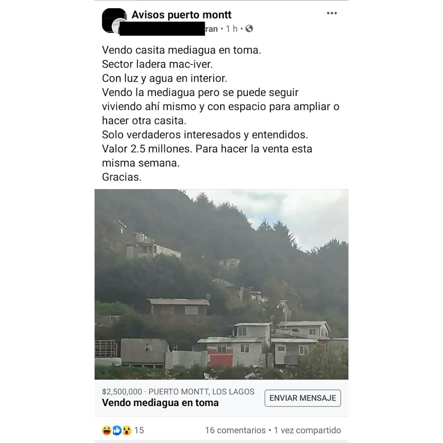View the 1 vez compartido shares
Viewport: 443px width, 443px height.
307,430
